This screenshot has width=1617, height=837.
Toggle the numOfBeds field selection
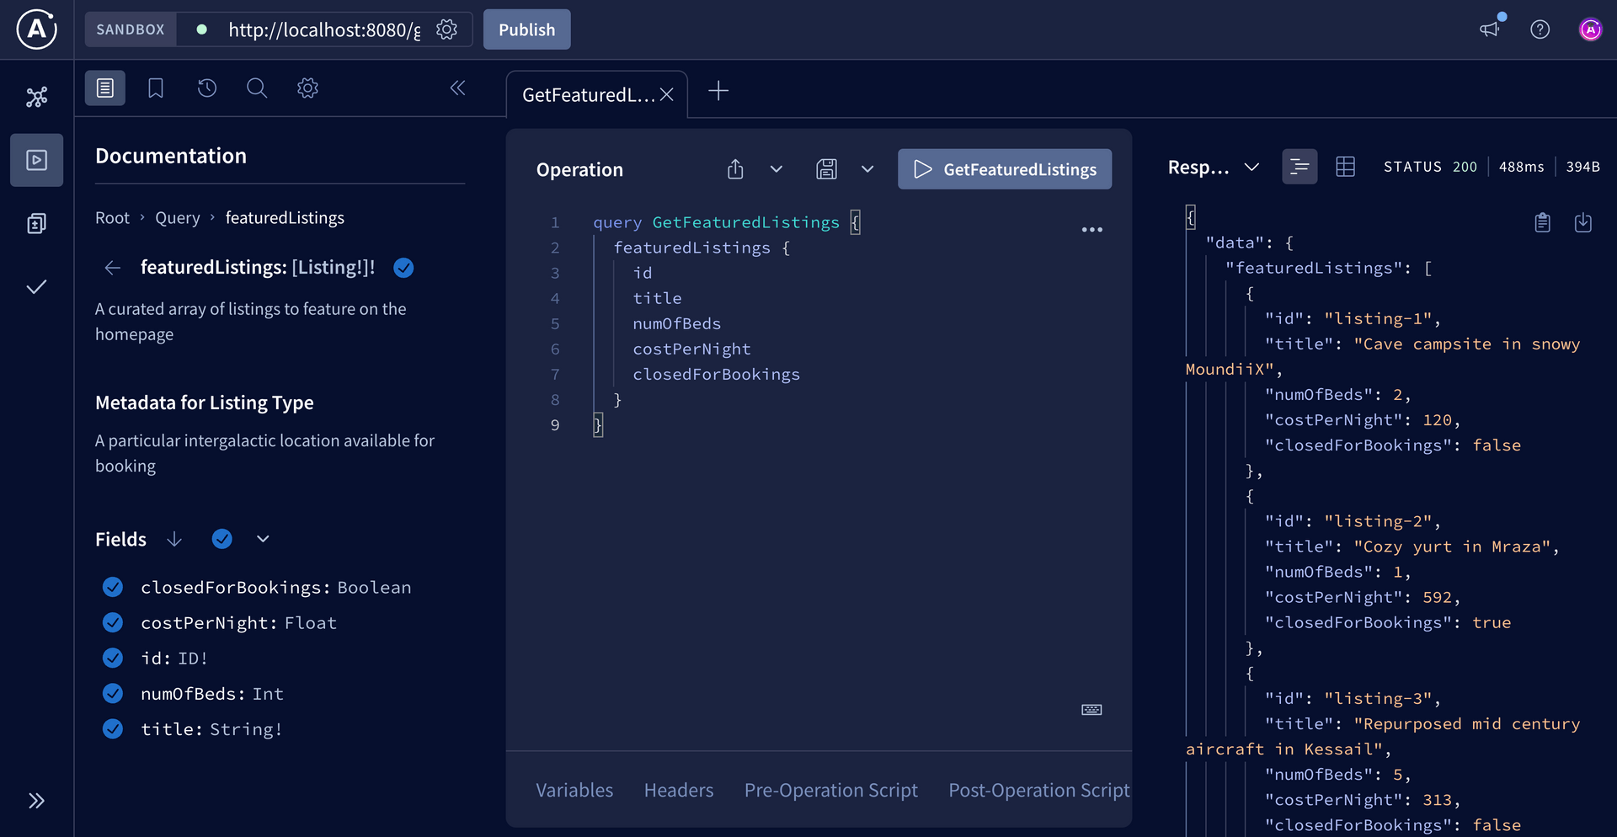tap(112, 693)
